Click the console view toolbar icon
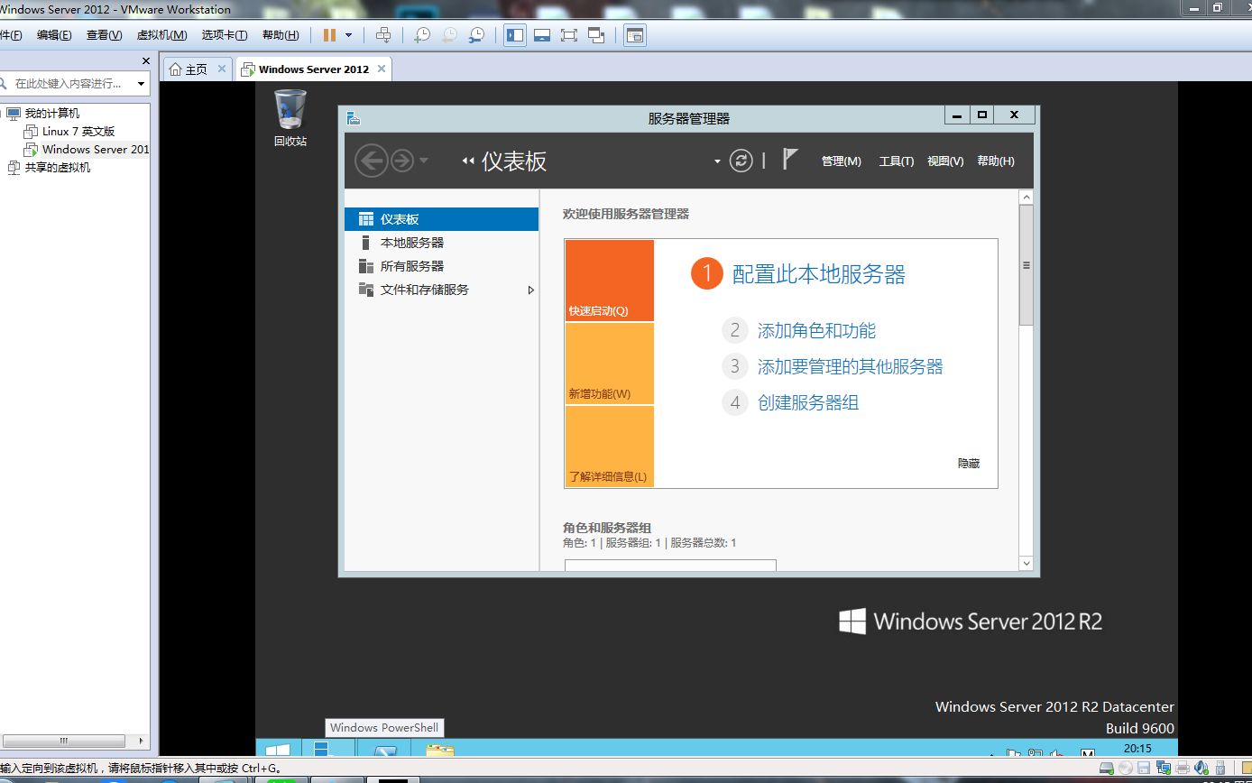 tap(635, 35)
